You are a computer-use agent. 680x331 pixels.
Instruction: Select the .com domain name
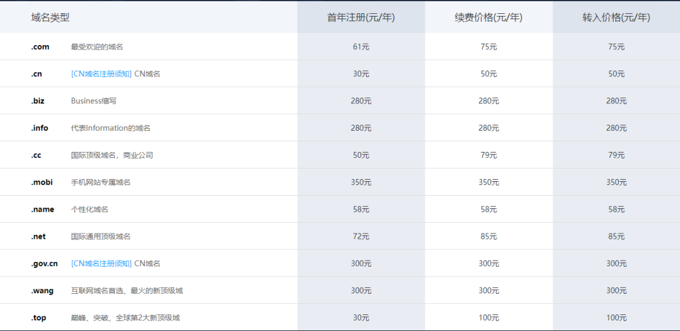40,47
